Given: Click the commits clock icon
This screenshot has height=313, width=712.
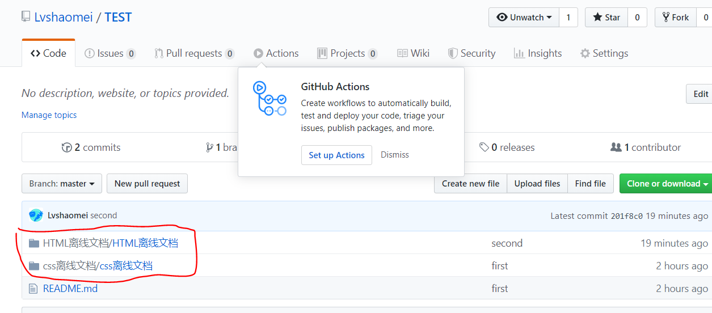Looking at the screenshot, I should point(66,147).
